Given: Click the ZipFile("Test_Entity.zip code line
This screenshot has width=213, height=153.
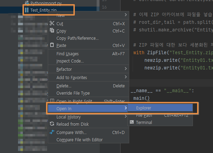Looking at the screenshot, I should coord(173,52).
